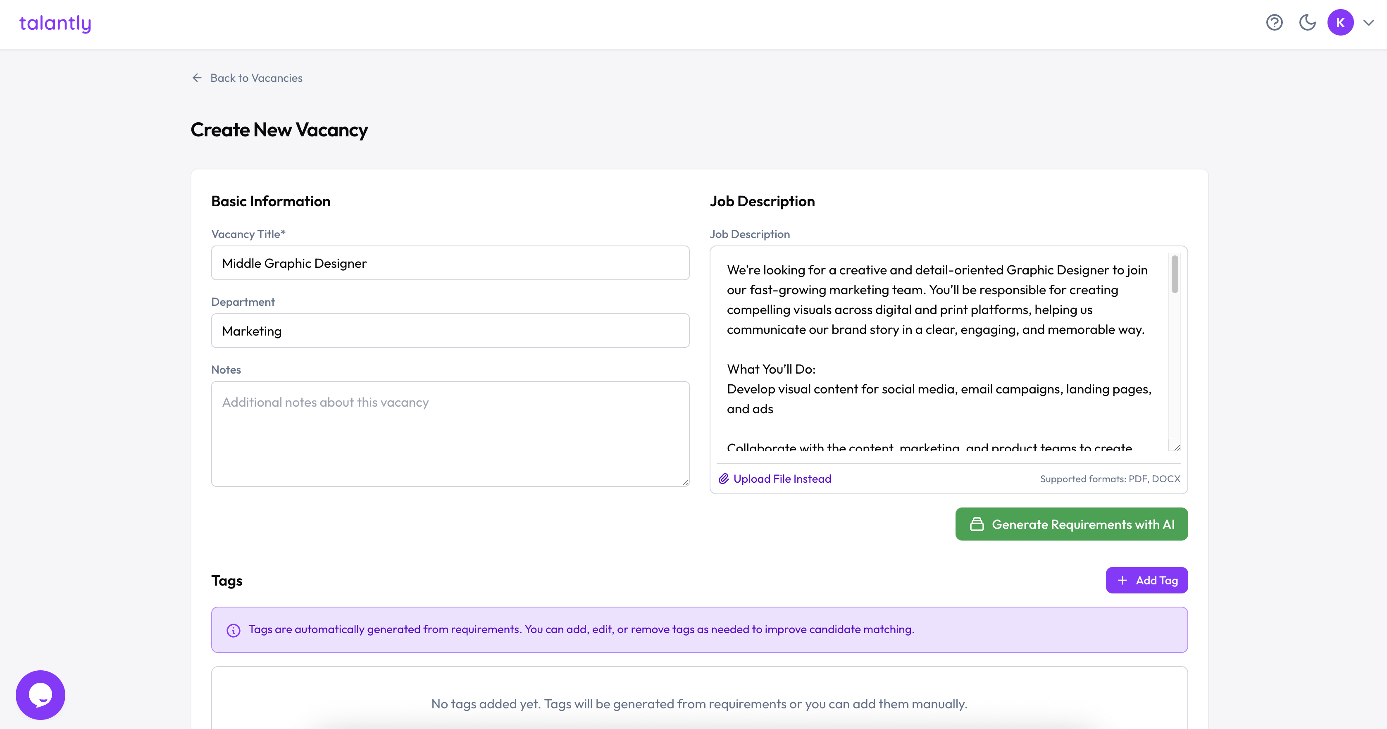Click the back arrow icon
The height and width of the screenshot is (729, 1387).
point(197,78)
